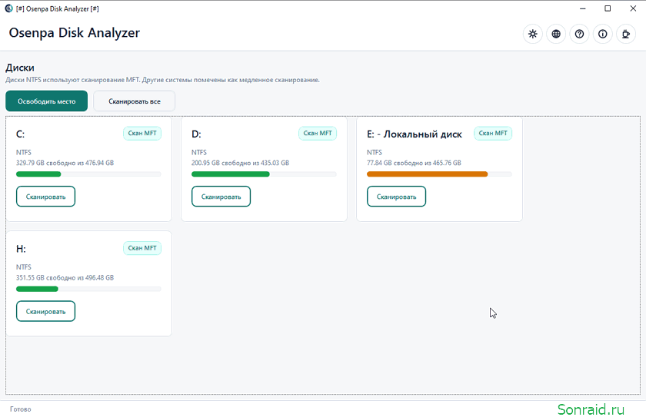646x417 pixels.
Task: Click the Скан MFT badge on drive D:
Action: (x=318, y=134)
